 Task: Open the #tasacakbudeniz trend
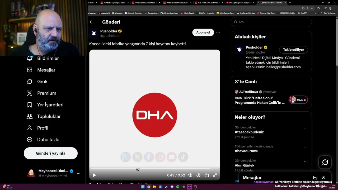249,132
